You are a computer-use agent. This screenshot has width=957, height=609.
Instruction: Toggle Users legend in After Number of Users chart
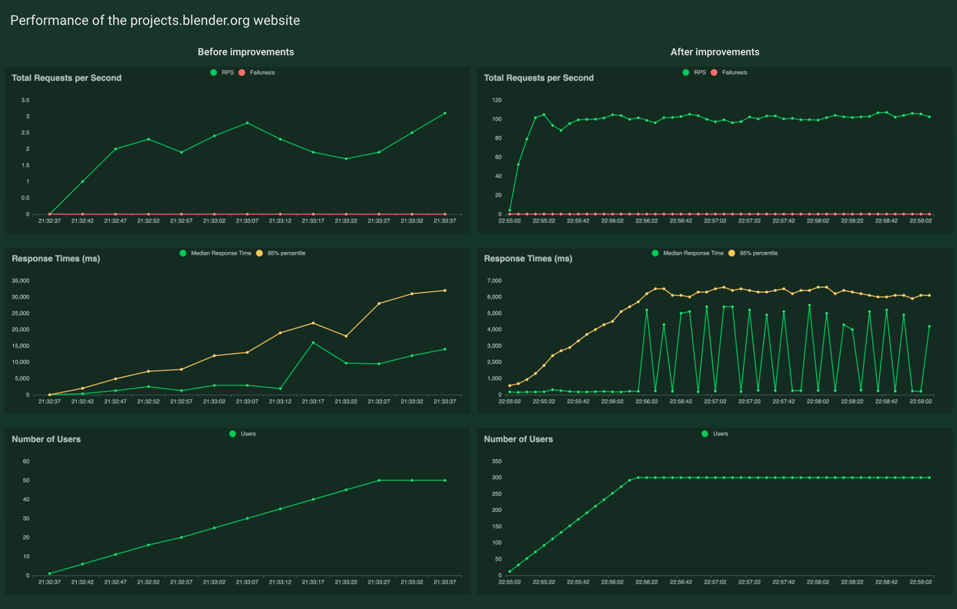click(714, 434)
